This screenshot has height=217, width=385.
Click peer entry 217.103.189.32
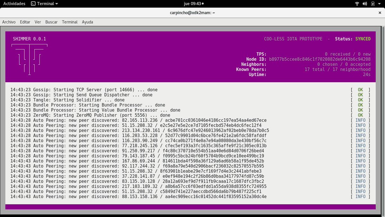[138, 186]
